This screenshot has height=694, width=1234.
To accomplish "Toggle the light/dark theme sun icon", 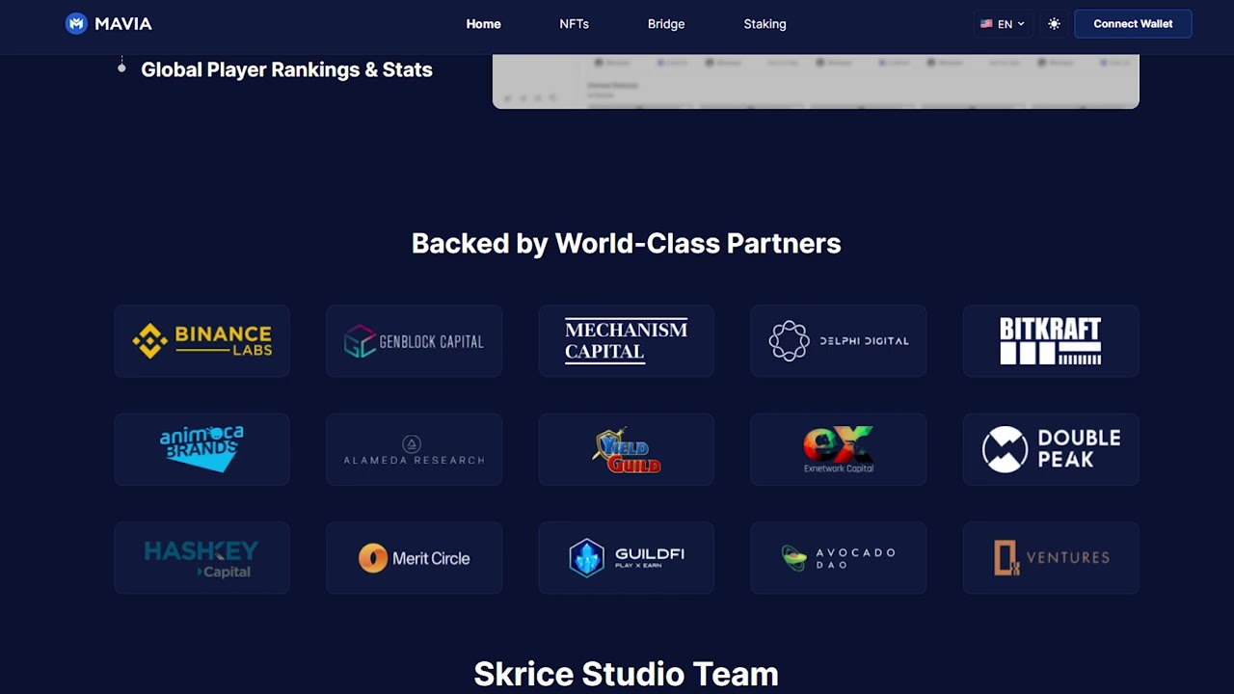I will point(1054,24).
